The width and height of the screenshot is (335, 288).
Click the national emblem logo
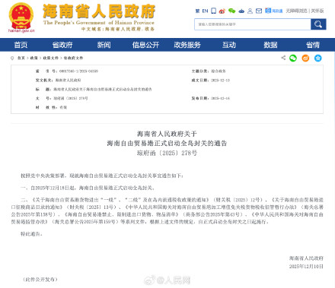click(x=21, y=16)
